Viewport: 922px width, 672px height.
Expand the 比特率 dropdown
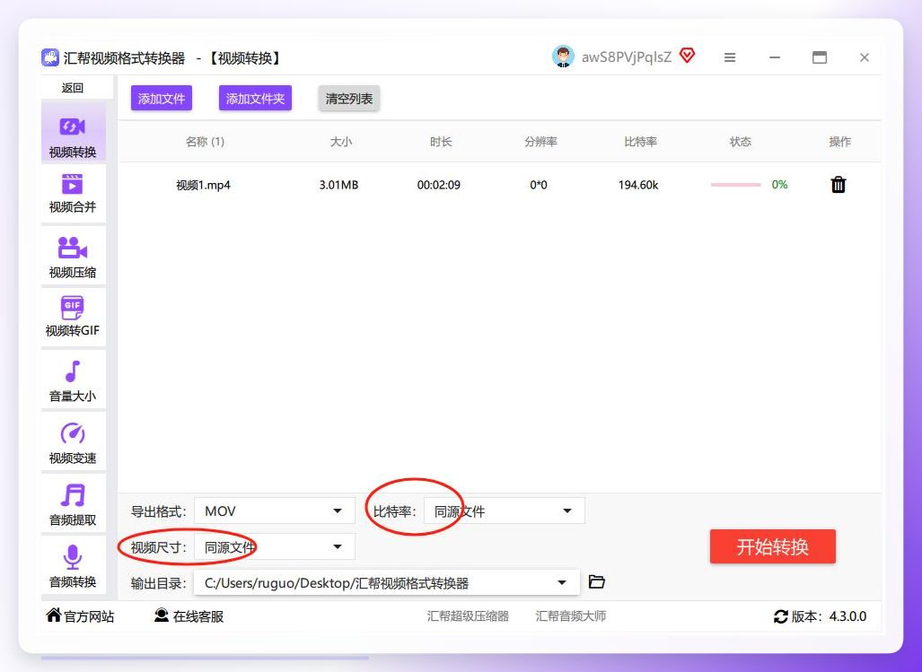click(x=505, y=511)
